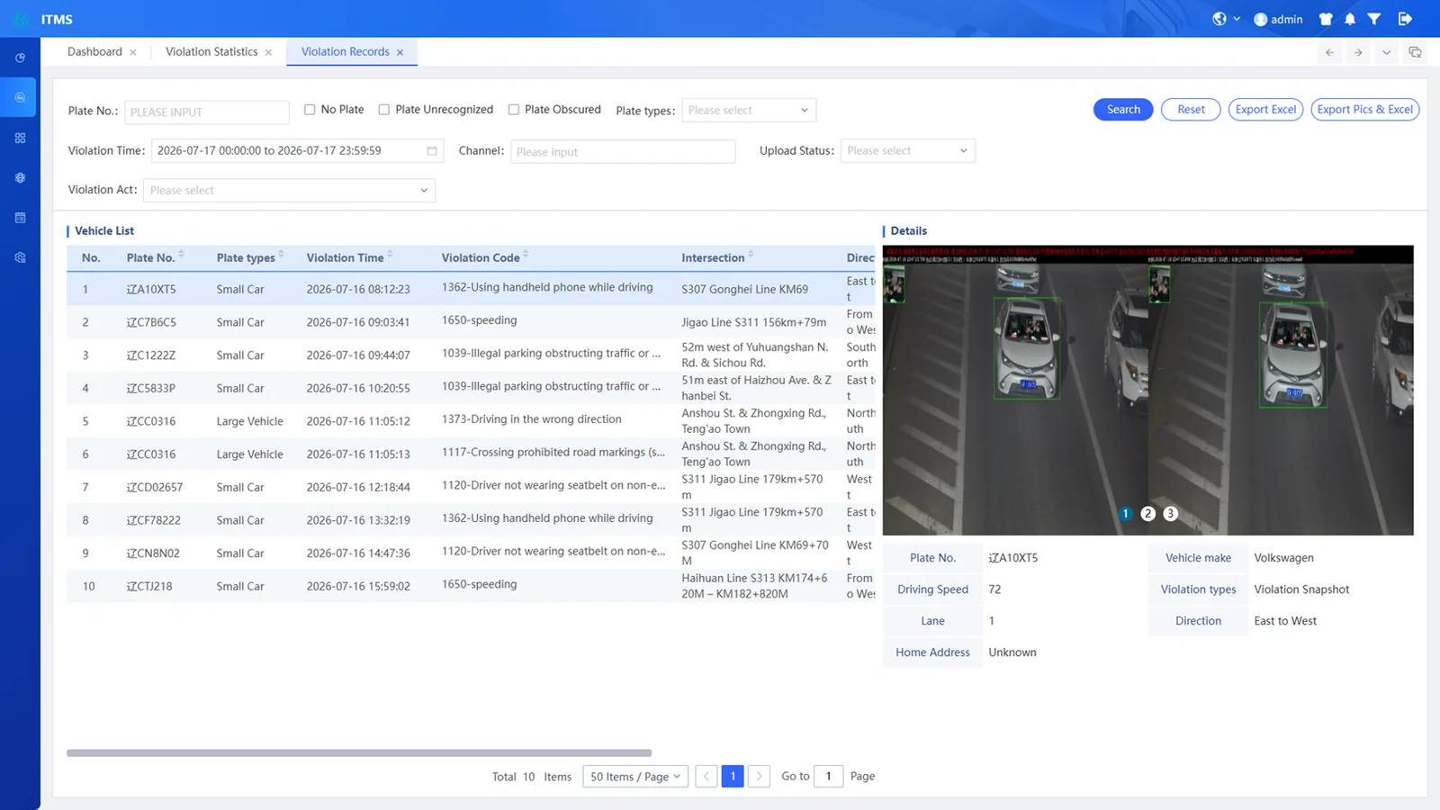Viewport: 1440px width, 810px height.
Task: Check the Plate Obscured checkbox
Action: point(514,110)
